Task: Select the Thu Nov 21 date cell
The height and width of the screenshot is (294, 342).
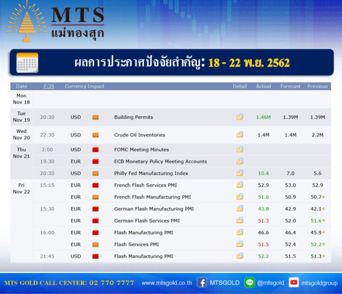Action: [x=21, y=161]
